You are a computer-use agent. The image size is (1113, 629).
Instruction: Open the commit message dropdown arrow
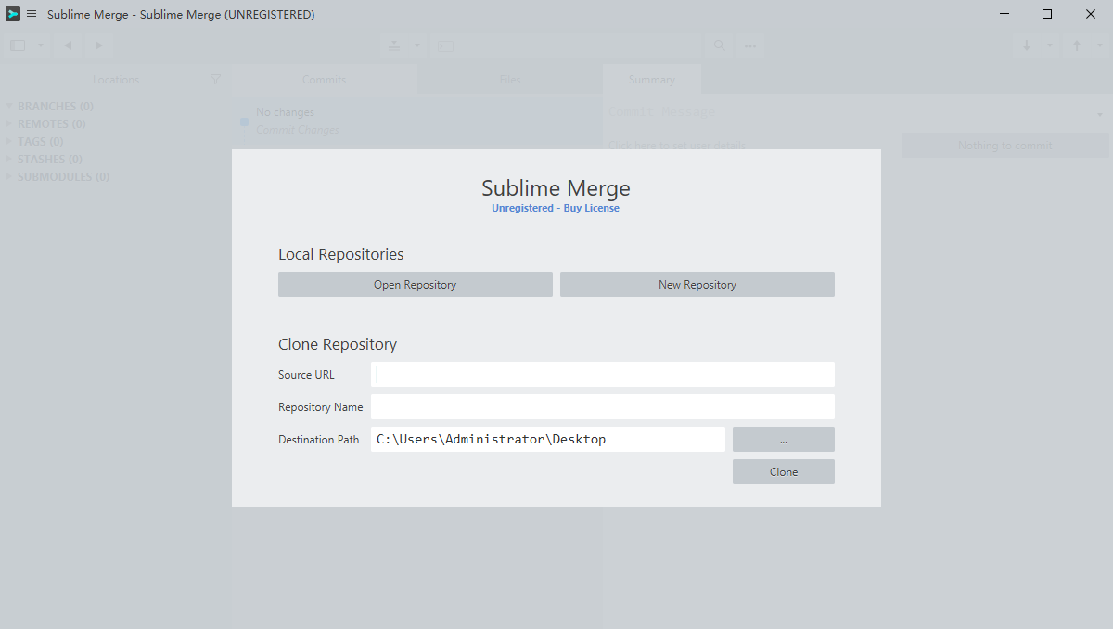[1100, 114]
